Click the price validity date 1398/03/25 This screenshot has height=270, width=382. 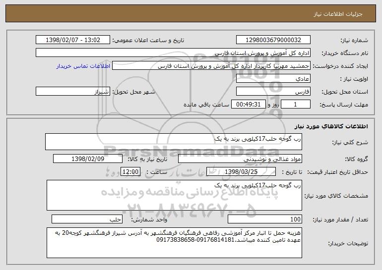click(x=241, y=172)
